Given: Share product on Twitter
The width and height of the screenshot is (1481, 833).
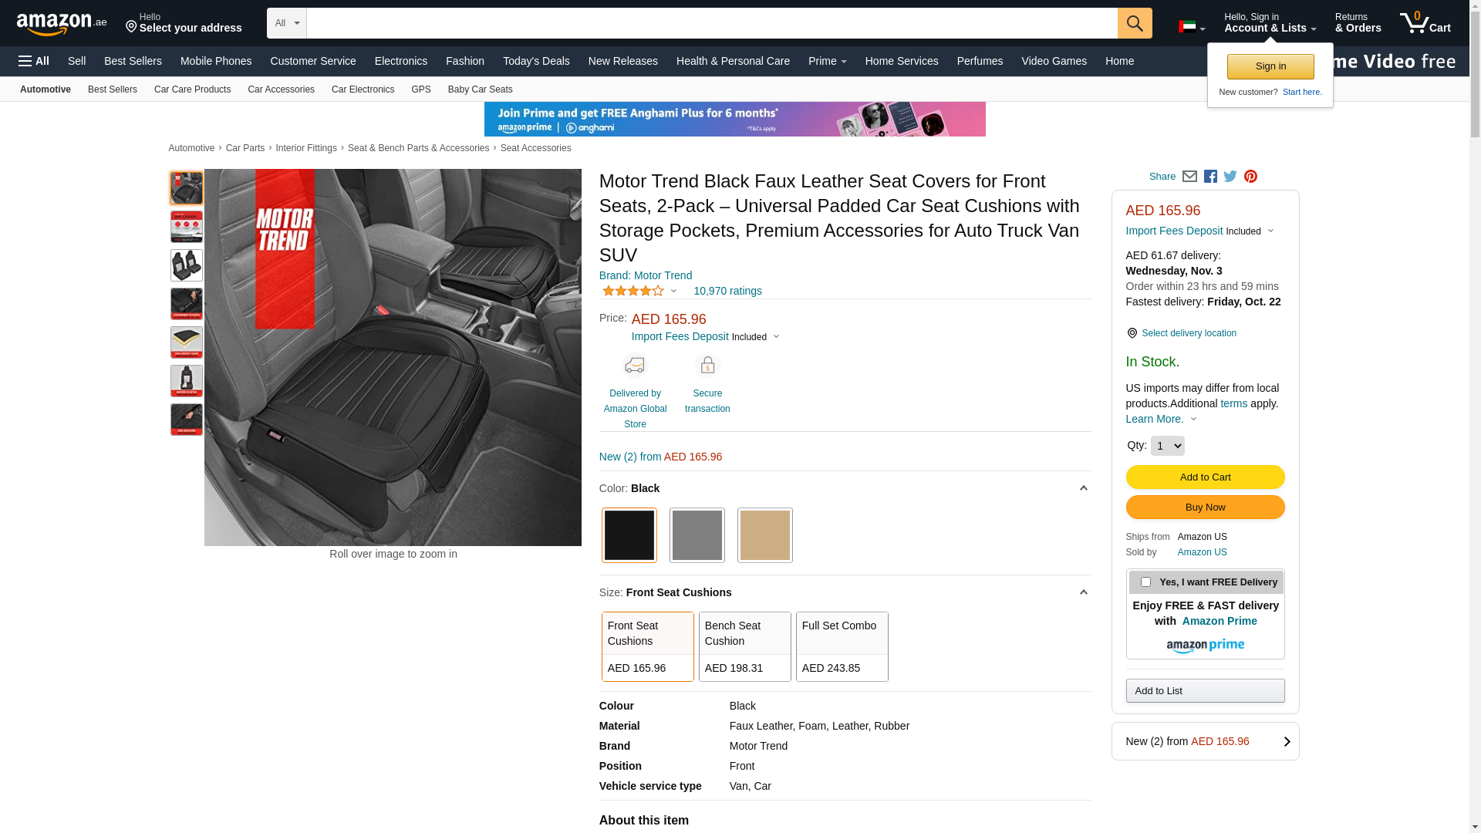Looking at the screenshot, I should (1230, 177).
